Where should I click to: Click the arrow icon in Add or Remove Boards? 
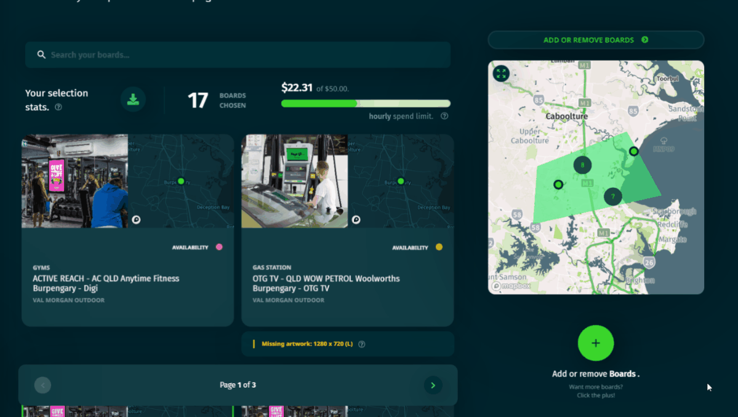(645, 40)
